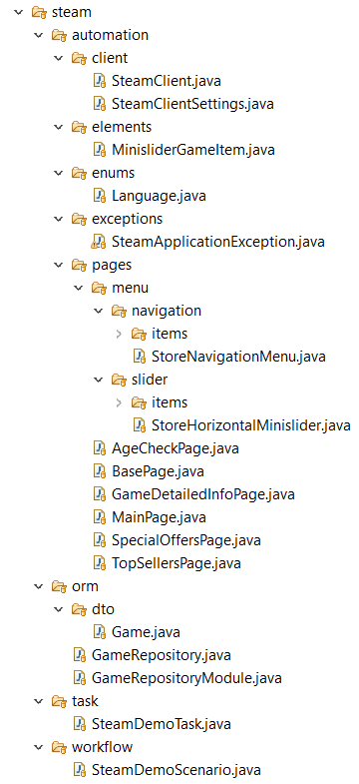The image size is (359, 784).
Task: Click the automation package folder icon
Action: [60, 35]
